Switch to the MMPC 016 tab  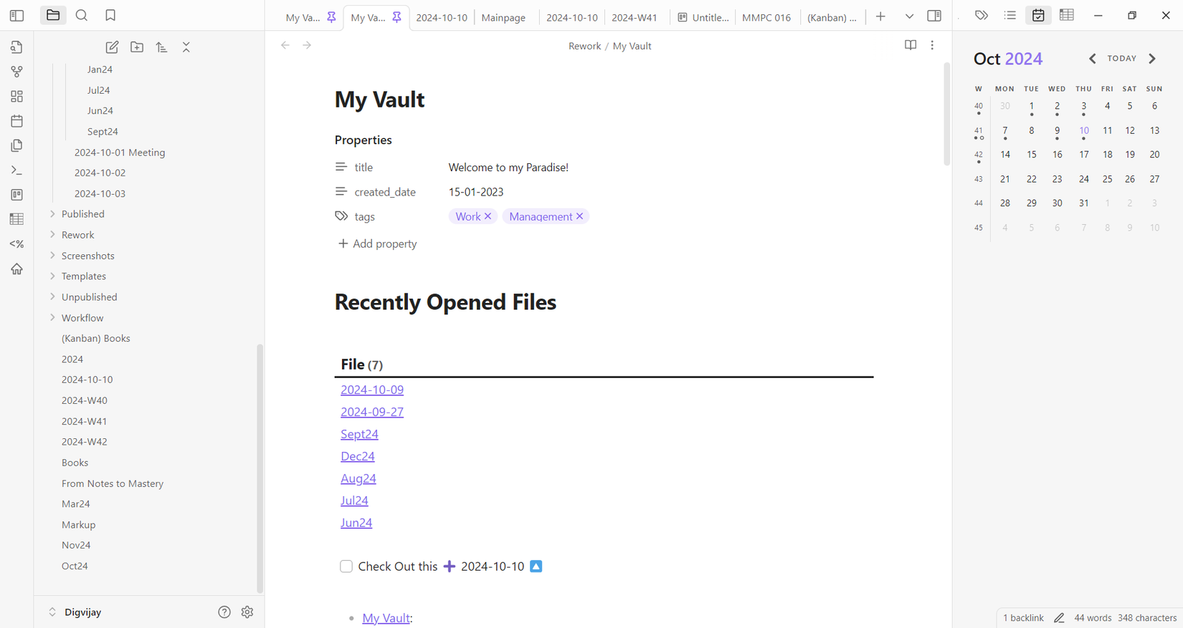click(766, 18)
